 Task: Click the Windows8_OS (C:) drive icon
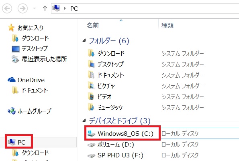(x=91, y=133)
